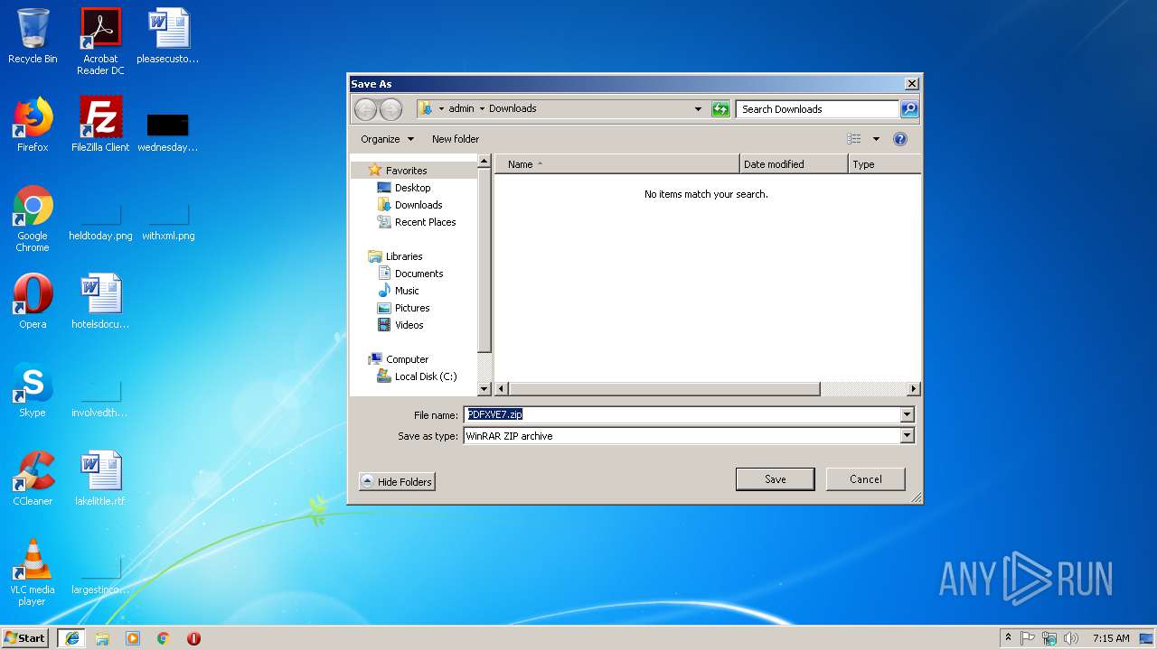Open the Save as type dropdown
1157x650 pixels.
point(908,436)
